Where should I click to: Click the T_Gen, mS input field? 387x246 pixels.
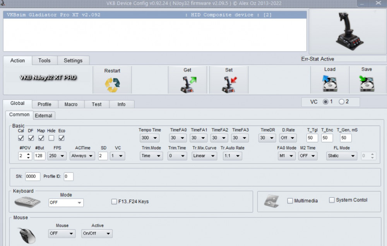[x=346, y=138]
